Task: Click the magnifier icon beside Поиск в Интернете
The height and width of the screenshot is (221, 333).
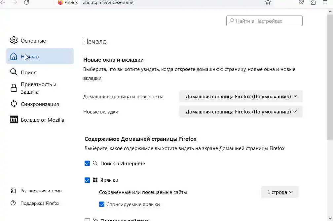Action: (95, 163)
